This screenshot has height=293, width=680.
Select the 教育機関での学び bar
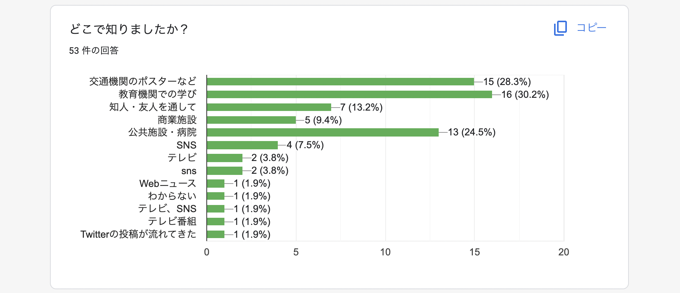[x=349, y=94]
